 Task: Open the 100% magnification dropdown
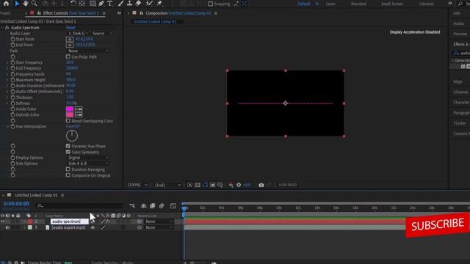click(137, 185)
